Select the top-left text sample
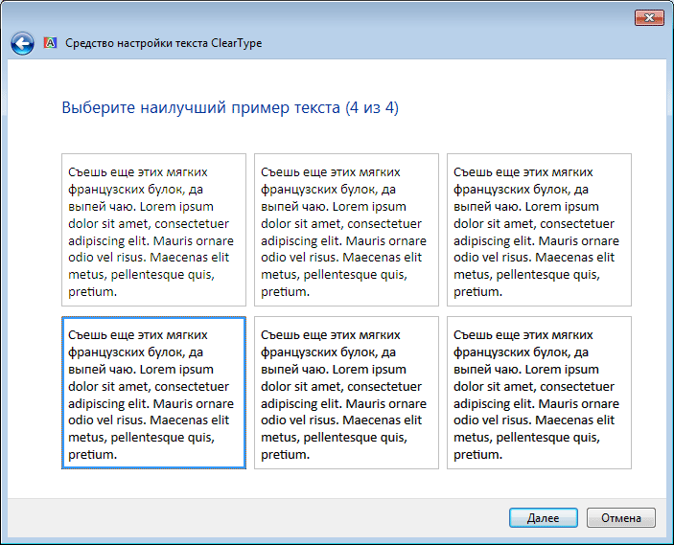This screenshot has width=674, height=545. pyautogui.click(x=153, y=229)
